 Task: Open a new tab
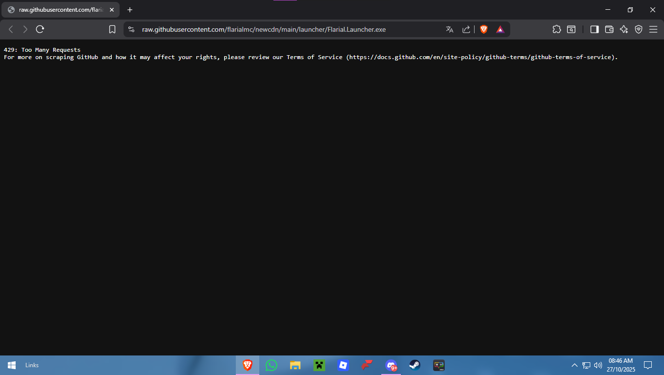click(130, 10)
